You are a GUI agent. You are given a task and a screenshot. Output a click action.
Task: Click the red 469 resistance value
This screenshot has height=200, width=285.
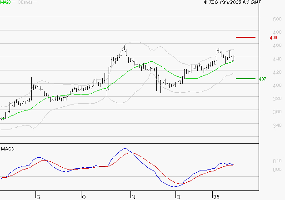[x=273, y=38]
